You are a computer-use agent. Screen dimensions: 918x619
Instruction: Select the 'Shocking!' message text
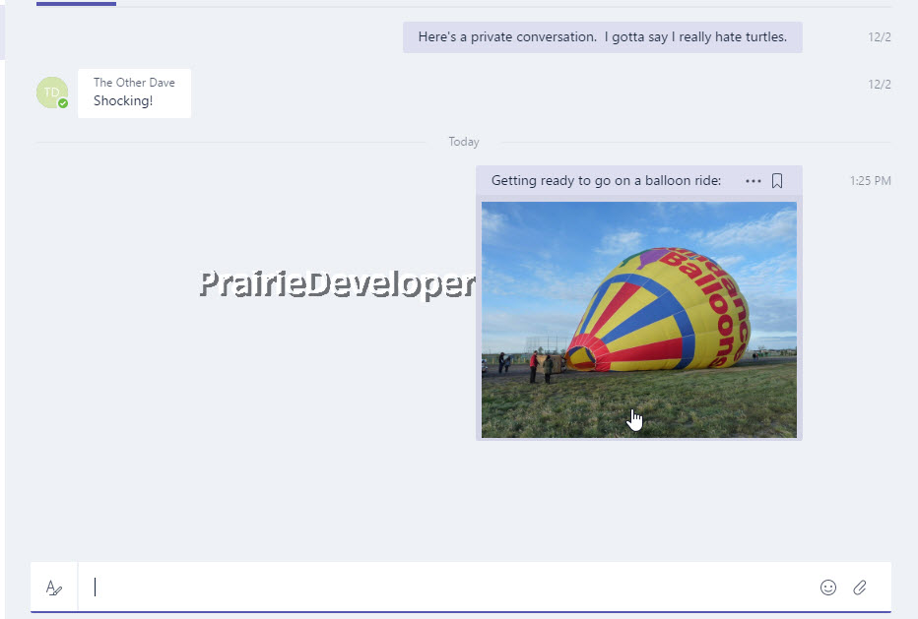pyautogui.click(x=123, y=100)
